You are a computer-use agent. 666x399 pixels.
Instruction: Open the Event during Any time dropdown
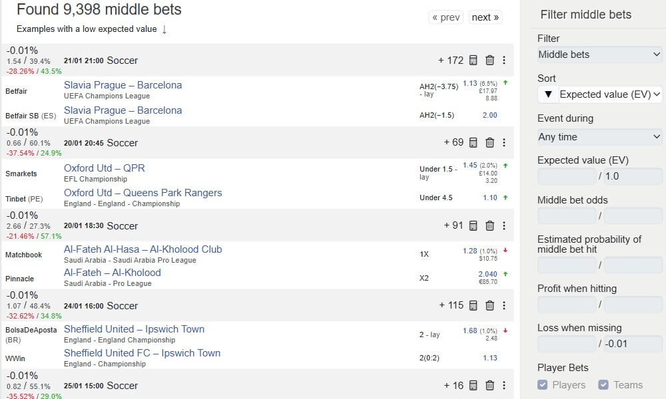point(598,136)
